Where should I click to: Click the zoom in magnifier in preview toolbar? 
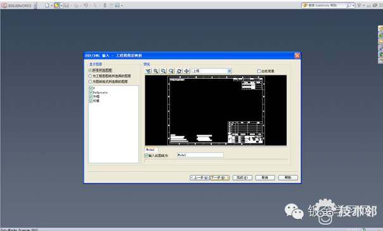tap(155, 71)
